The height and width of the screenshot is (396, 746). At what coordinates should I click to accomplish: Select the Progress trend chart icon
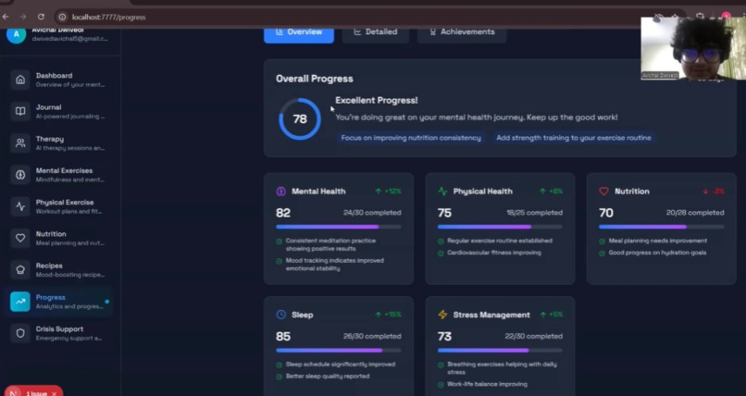point(20,302)
